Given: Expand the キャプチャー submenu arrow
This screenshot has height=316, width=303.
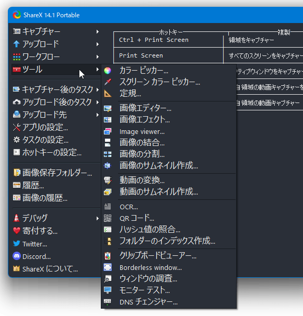Looking at the screenshot, I should coord(97,31).
